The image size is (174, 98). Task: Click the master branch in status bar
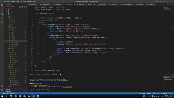click(4, 93)
